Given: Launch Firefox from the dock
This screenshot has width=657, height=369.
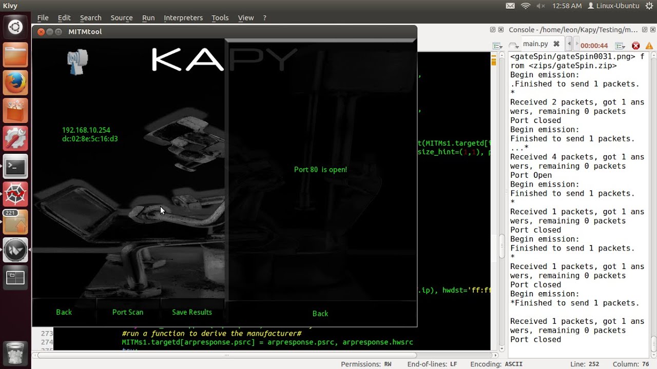Looking at the screenshot, I should (x=15, y=83).
